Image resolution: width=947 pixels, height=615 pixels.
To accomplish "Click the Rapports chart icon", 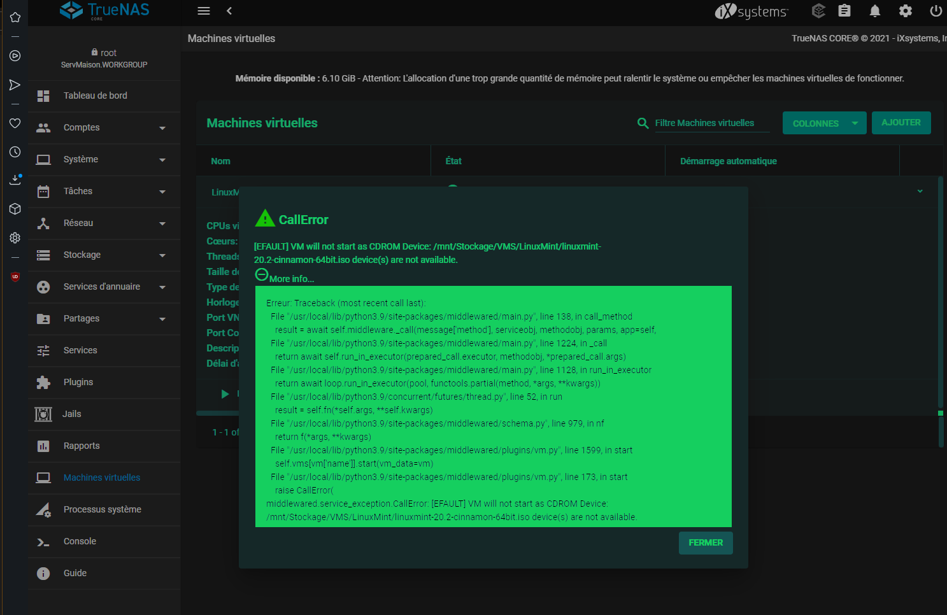I will tap(43, 446).
